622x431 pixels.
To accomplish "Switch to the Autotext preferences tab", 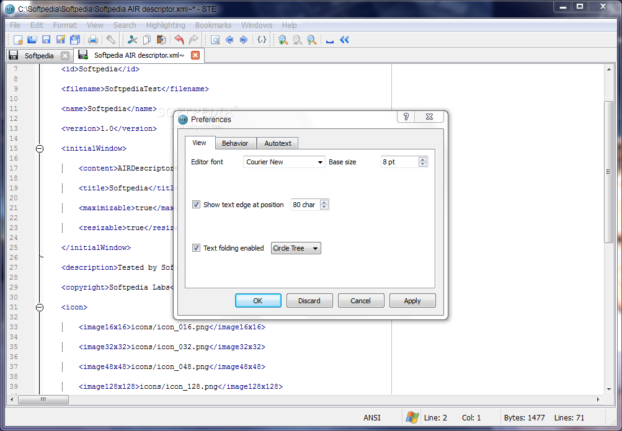I will 278,143.
